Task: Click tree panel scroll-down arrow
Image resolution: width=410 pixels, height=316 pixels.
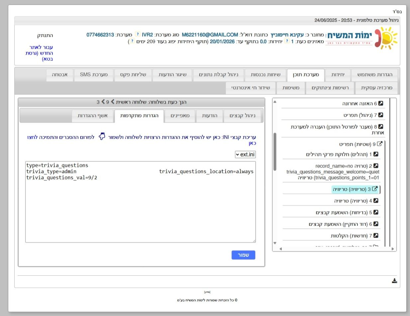Action: coord(275,243)
